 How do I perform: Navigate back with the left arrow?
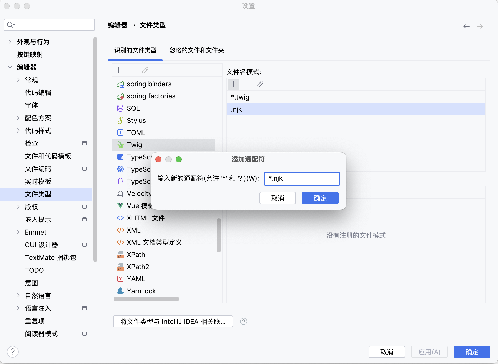pyautogui.click(x=466, y=26)
